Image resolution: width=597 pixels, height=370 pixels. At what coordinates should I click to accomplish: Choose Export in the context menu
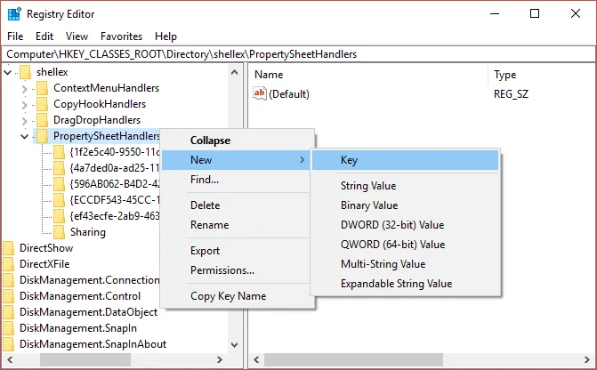[x=238, y=251]
